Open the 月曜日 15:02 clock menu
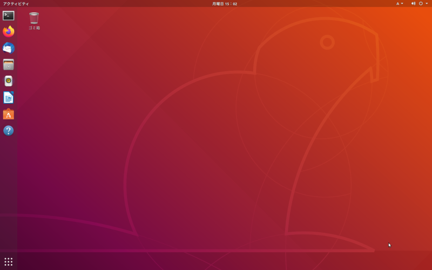This screenshot has width=432, height=270. (225, 3)
